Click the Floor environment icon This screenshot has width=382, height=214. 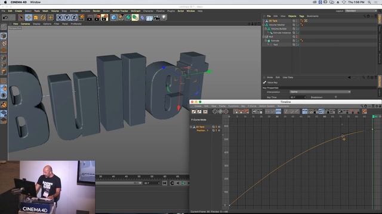click(149, 17)
